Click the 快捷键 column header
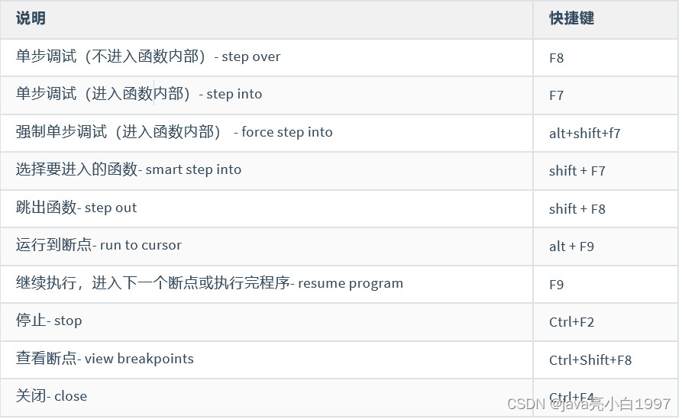This screenshot has height=419, width=682. click(x=571, y=18)
